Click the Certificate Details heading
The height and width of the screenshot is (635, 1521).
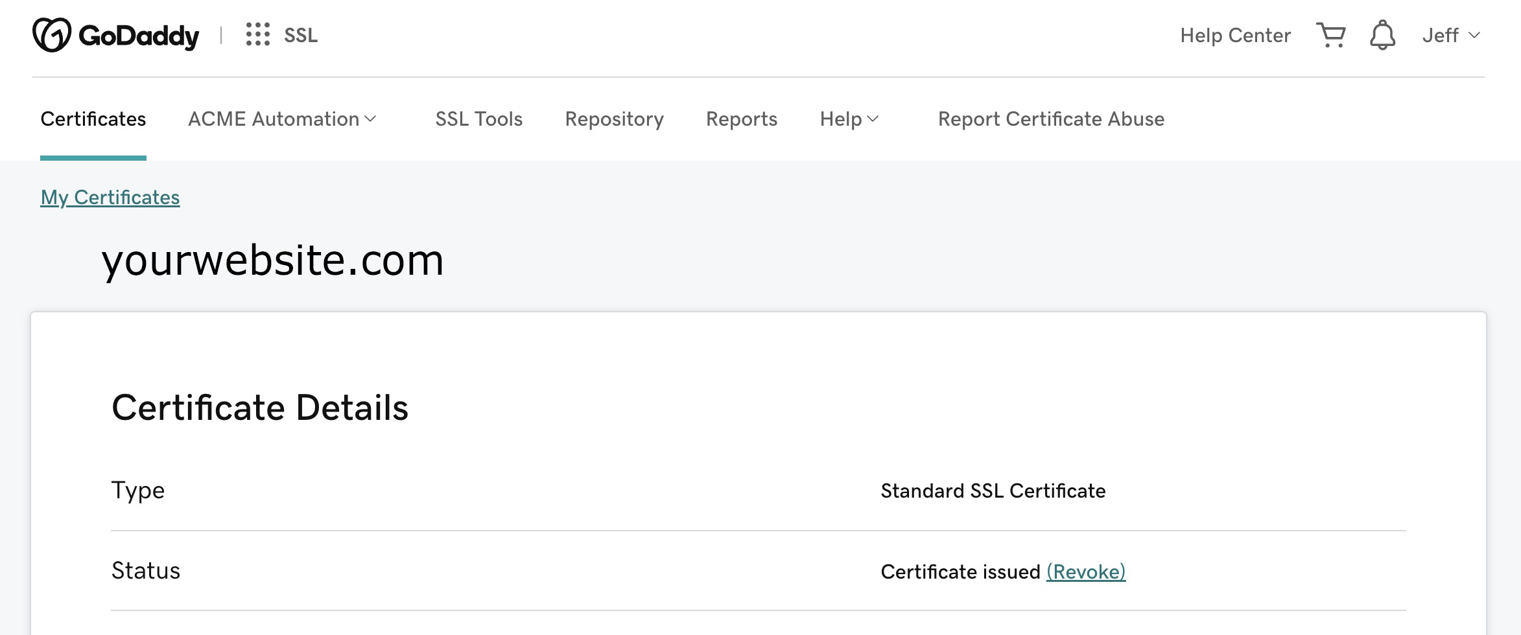coord(260,408)
